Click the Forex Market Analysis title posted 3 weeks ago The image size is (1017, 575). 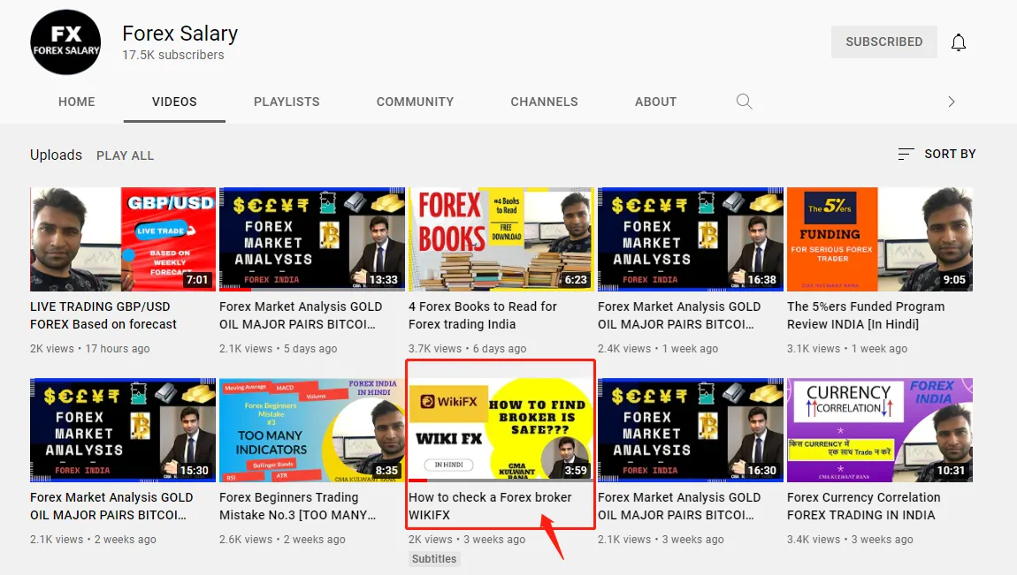tap(679, 506)
